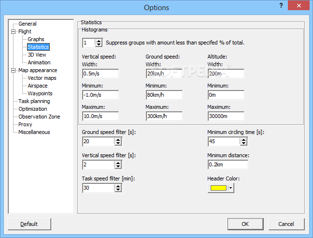Increase the suppress groups percentage spinner
The image size is (313, 238).
point(99,41)
